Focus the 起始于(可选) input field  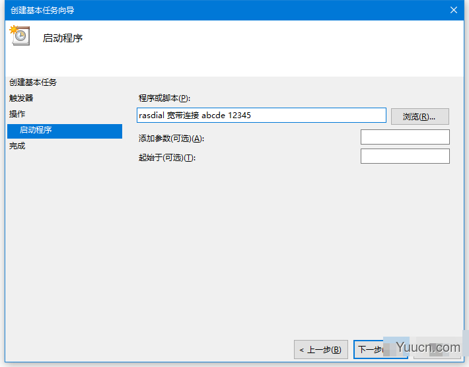405,156
